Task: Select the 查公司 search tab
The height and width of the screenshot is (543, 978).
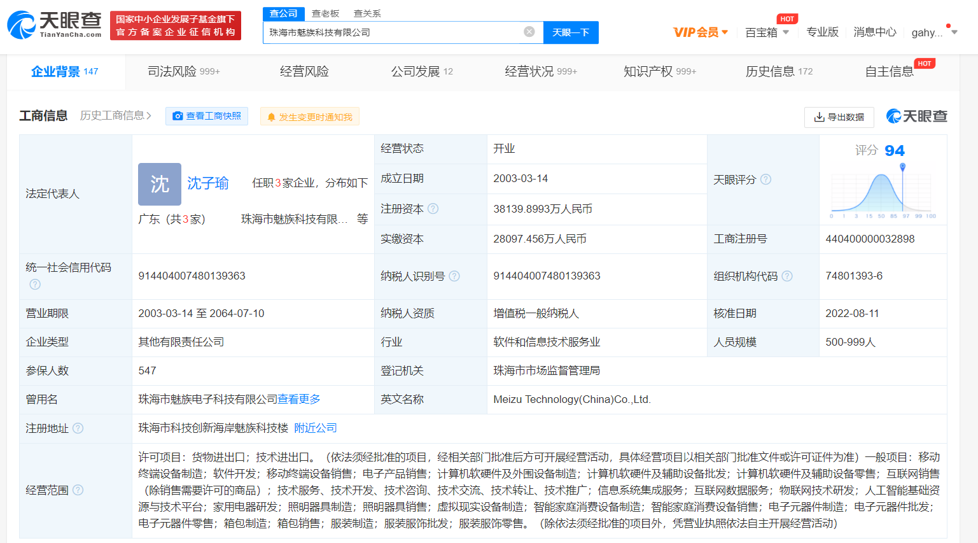Action: [x=283, y=13]
